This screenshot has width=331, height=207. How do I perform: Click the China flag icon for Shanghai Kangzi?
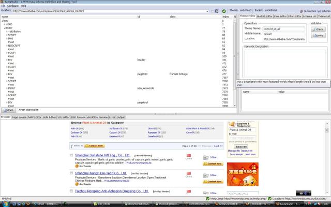[189, 173]
